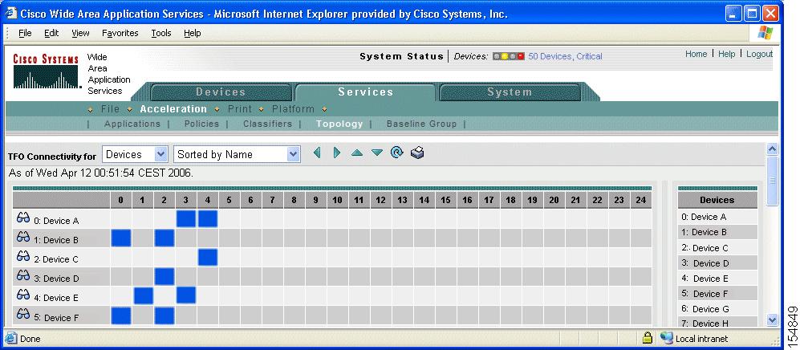
Task: Click binoculars icon for Device F
Action: [x=23, y=315]
